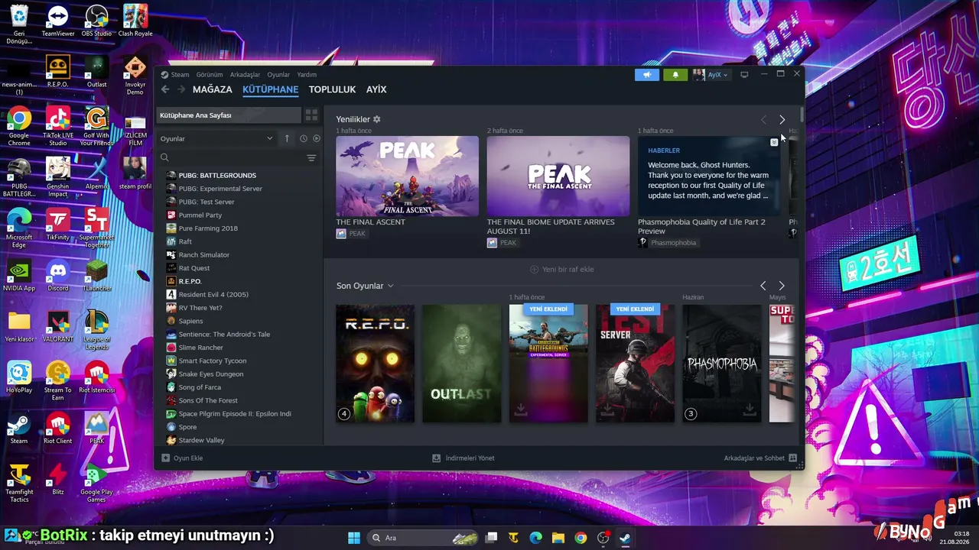Viewport: 979px width, 550px height.
Task: Go back using Steam's back arrow
Action: pos(165,89)
